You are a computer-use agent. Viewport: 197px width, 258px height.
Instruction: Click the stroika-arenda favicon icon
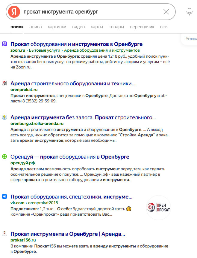click(4, 117)
